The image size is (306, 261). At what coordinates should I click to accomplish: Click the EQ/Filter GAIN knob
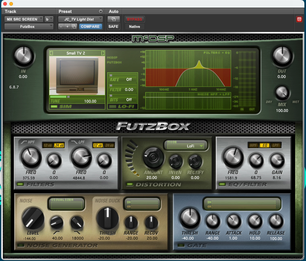[277, 160]
